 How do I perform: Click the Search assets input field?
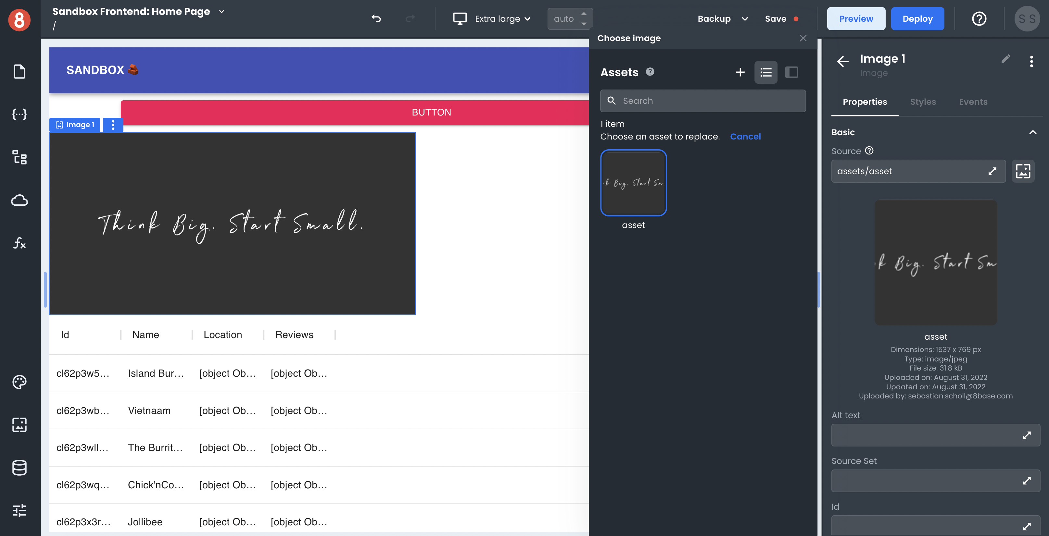[x=702, y=101]
